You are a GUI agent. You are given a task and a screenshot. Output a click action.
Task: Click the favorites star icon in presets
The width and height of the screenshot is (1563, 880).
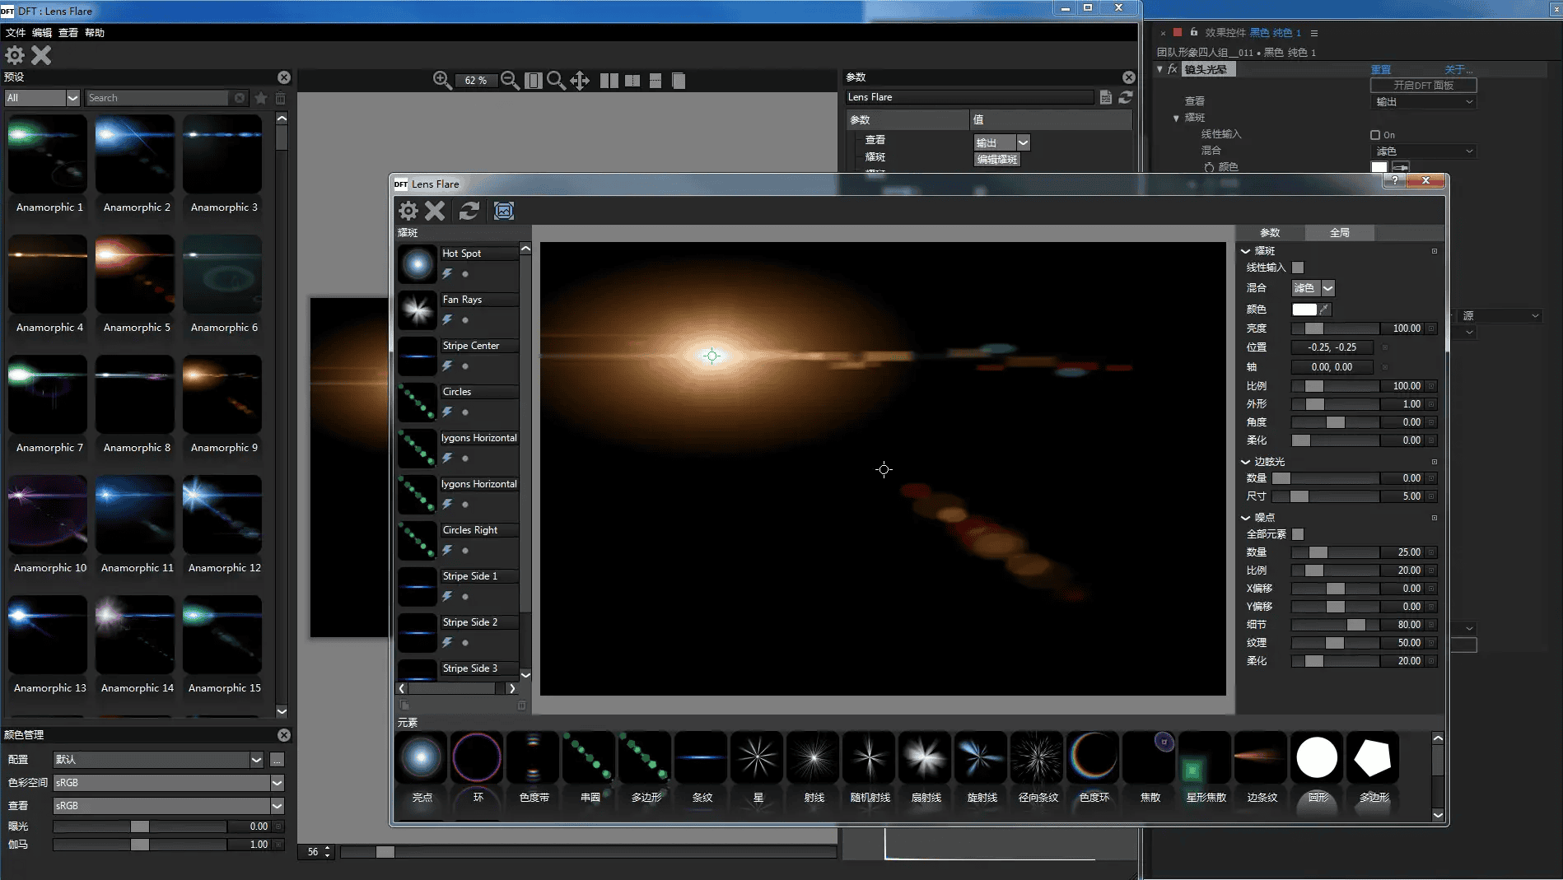261,98
